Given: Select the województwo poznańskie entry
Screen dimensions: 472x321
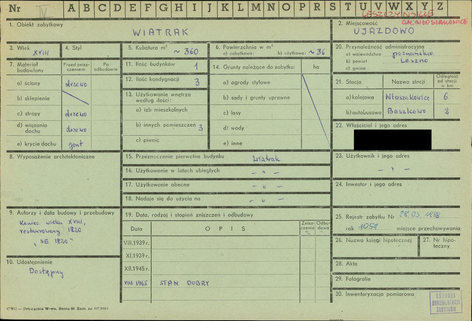Looking at the screenshot, I should tap(413, 54).
